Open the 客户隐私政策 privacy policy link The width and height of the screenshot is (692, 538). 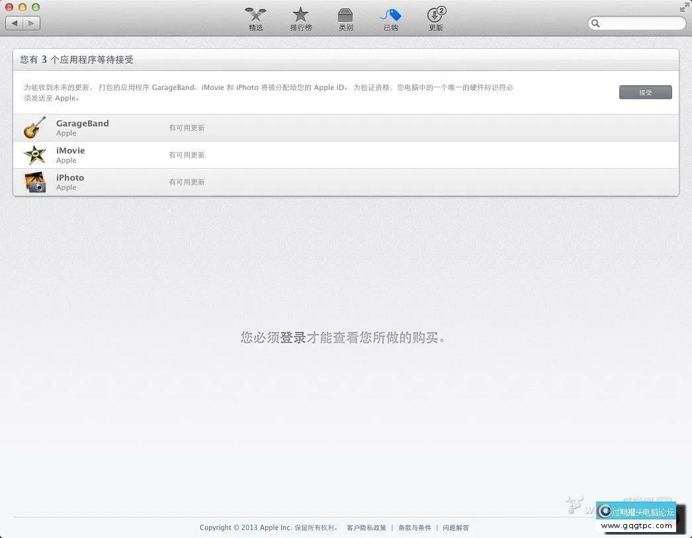[366, 527]
